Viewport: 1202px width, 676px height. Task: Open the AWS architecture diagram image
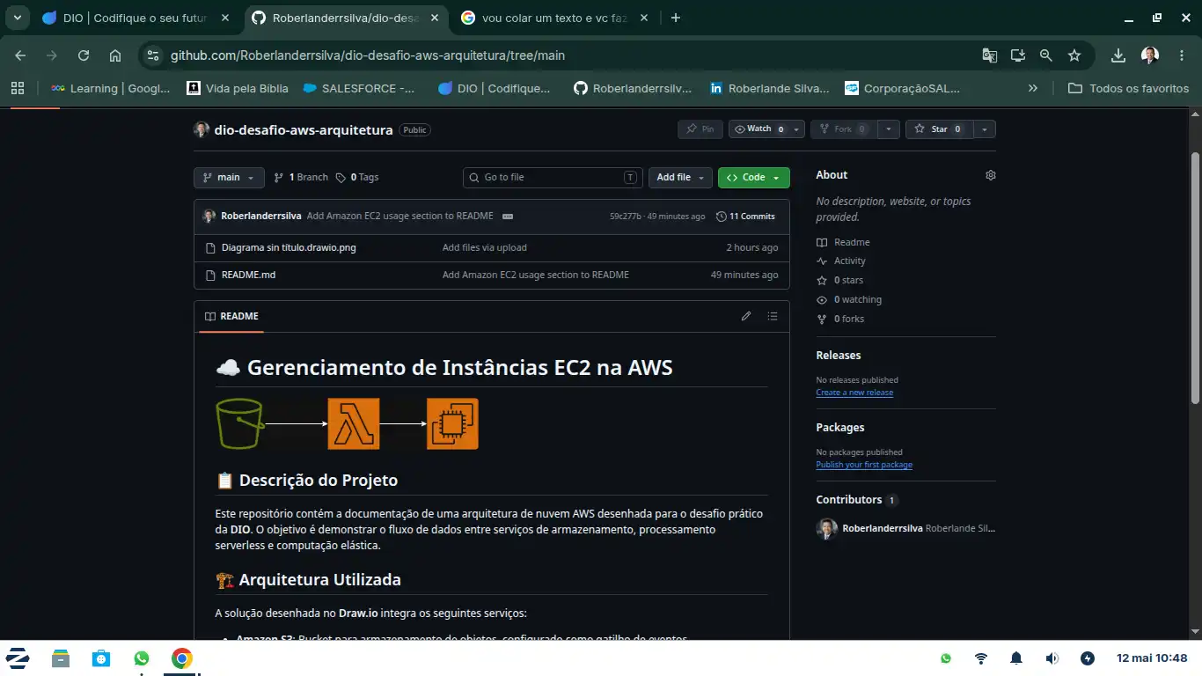tap(347, 424)
